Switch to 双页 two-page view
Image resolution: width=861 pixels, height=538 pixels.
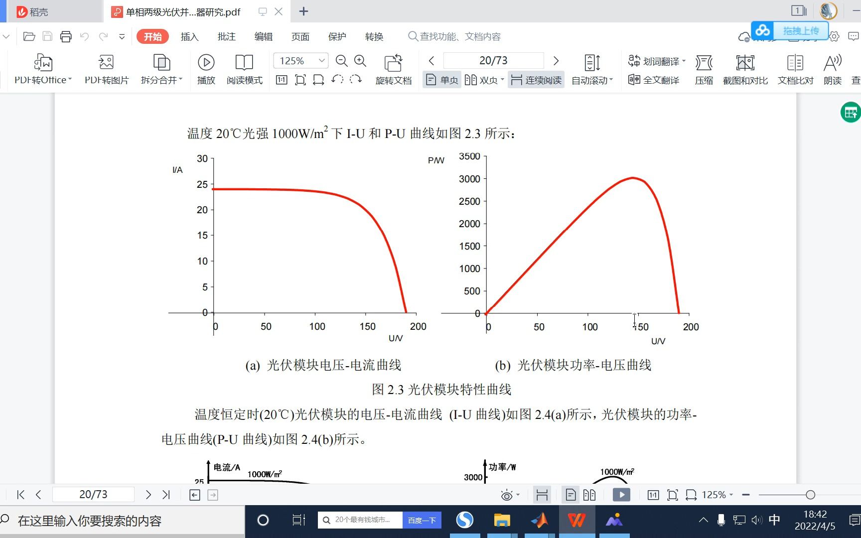point(482,80)
